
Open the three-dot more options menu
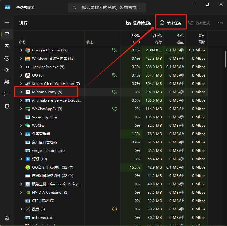click(x=220, y=23)
